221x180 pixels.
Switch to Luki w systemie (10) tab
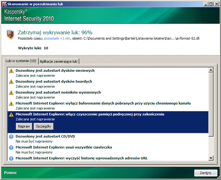click(x=21, y=61)
